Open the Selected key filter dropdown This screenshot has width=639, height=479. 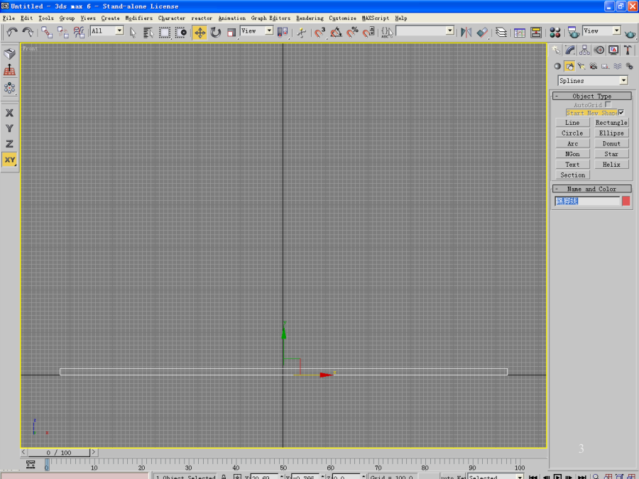click(x=496, y=476)
